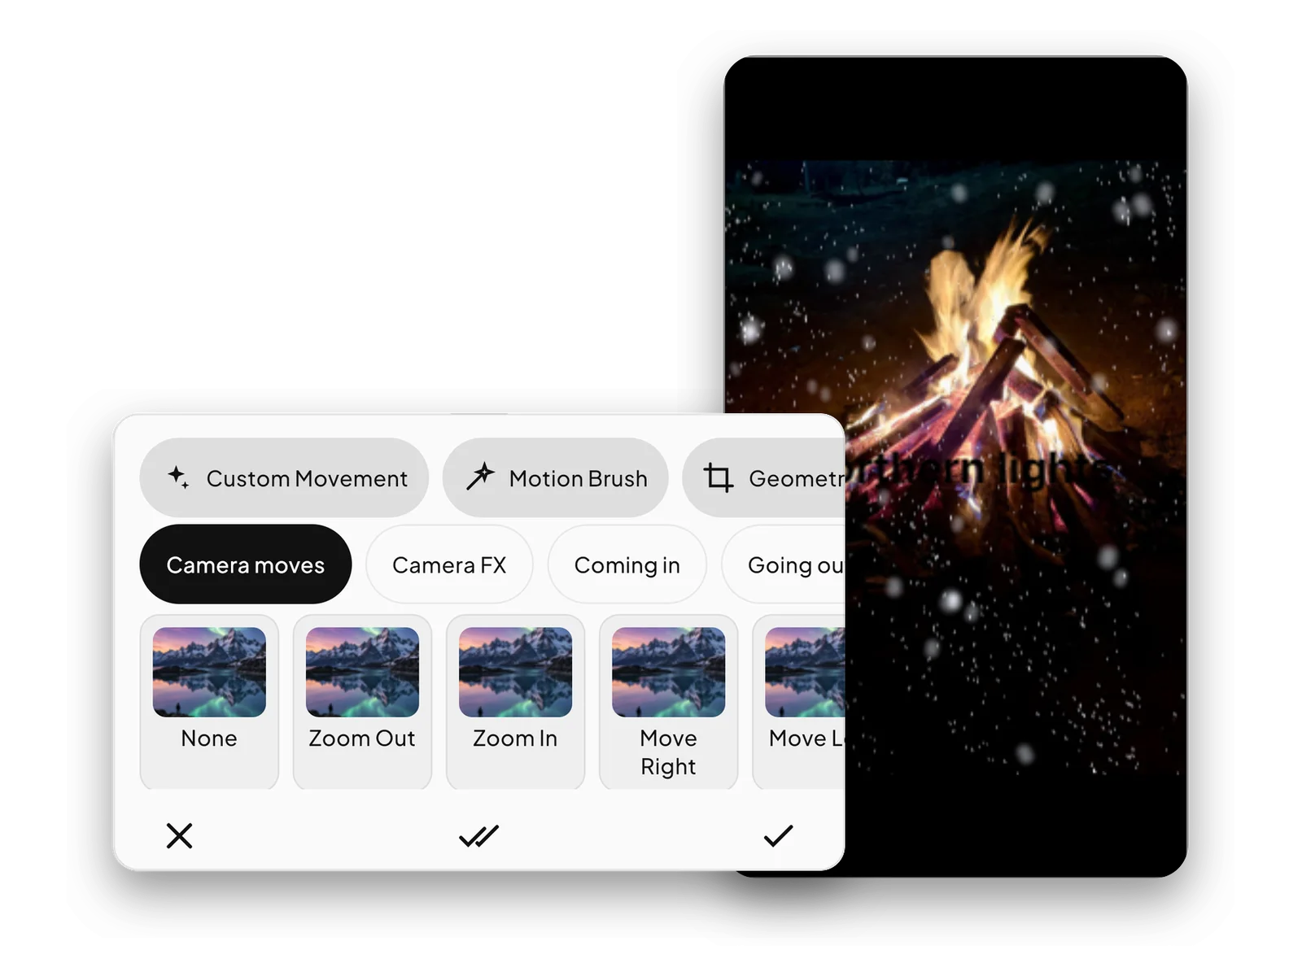Viewport: 1302px width, 976px height.
Task: Click the magic wand Motion Brush icon
Action: point(480,477)
